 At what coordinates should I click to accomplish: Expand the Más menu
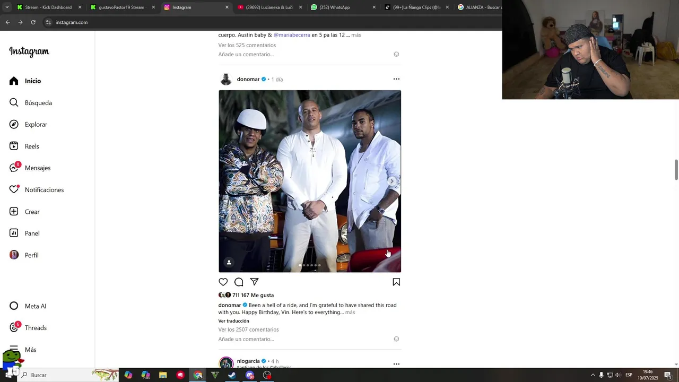tap(23, 349)
